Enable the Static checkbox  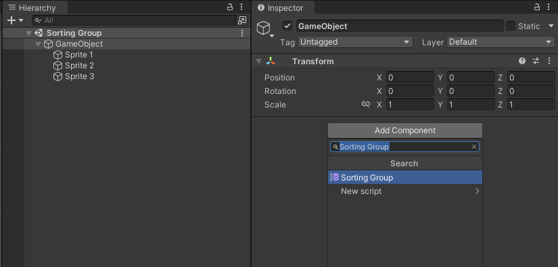(511, 26)
